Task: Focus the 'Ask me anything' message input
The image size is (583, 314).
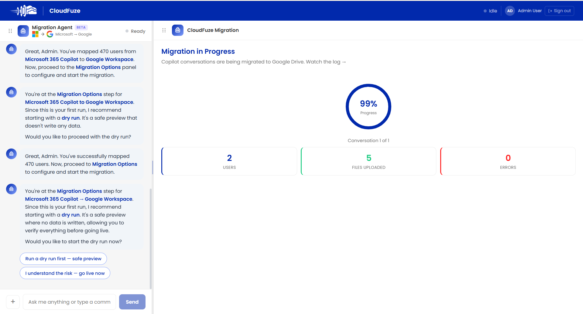Action: pos(69,302)
